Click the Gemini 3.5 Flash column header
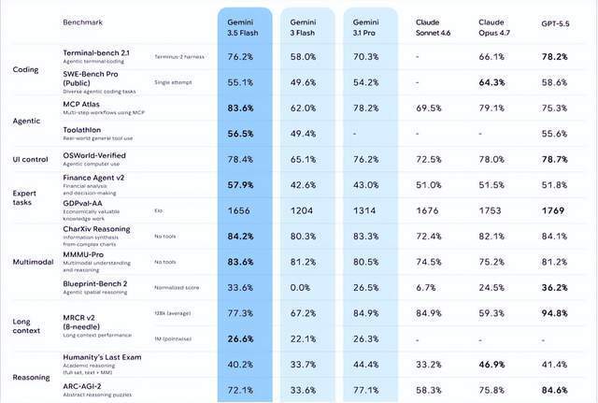The height and width of the screenshot is (403, 598). click(x=243, y=27)
